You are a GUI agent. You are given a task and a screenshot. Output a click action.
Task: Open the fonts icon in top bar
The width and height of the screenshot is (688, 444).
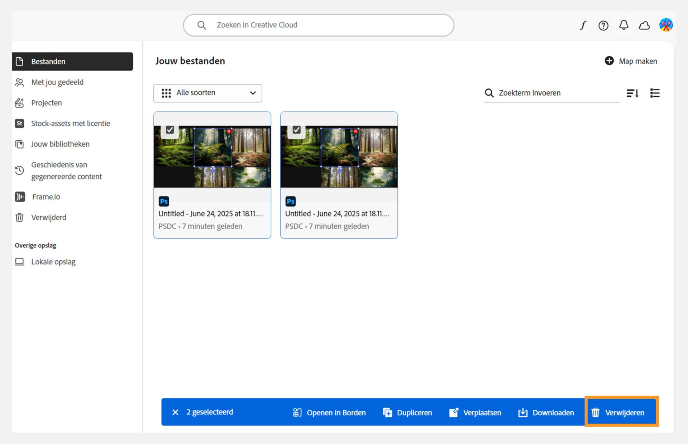coord(583,25)
